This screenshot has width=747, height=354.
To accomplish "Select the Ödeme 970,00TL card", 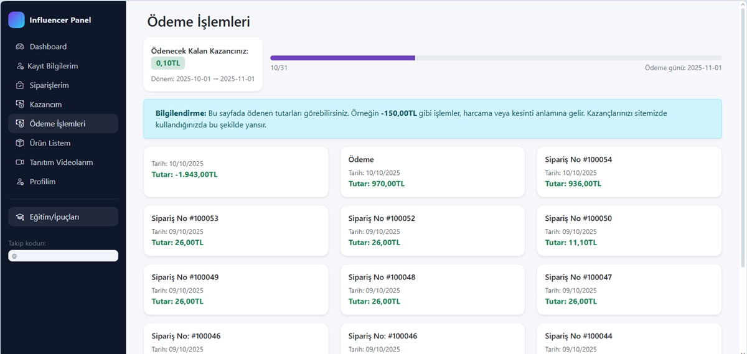I will 432,172.
